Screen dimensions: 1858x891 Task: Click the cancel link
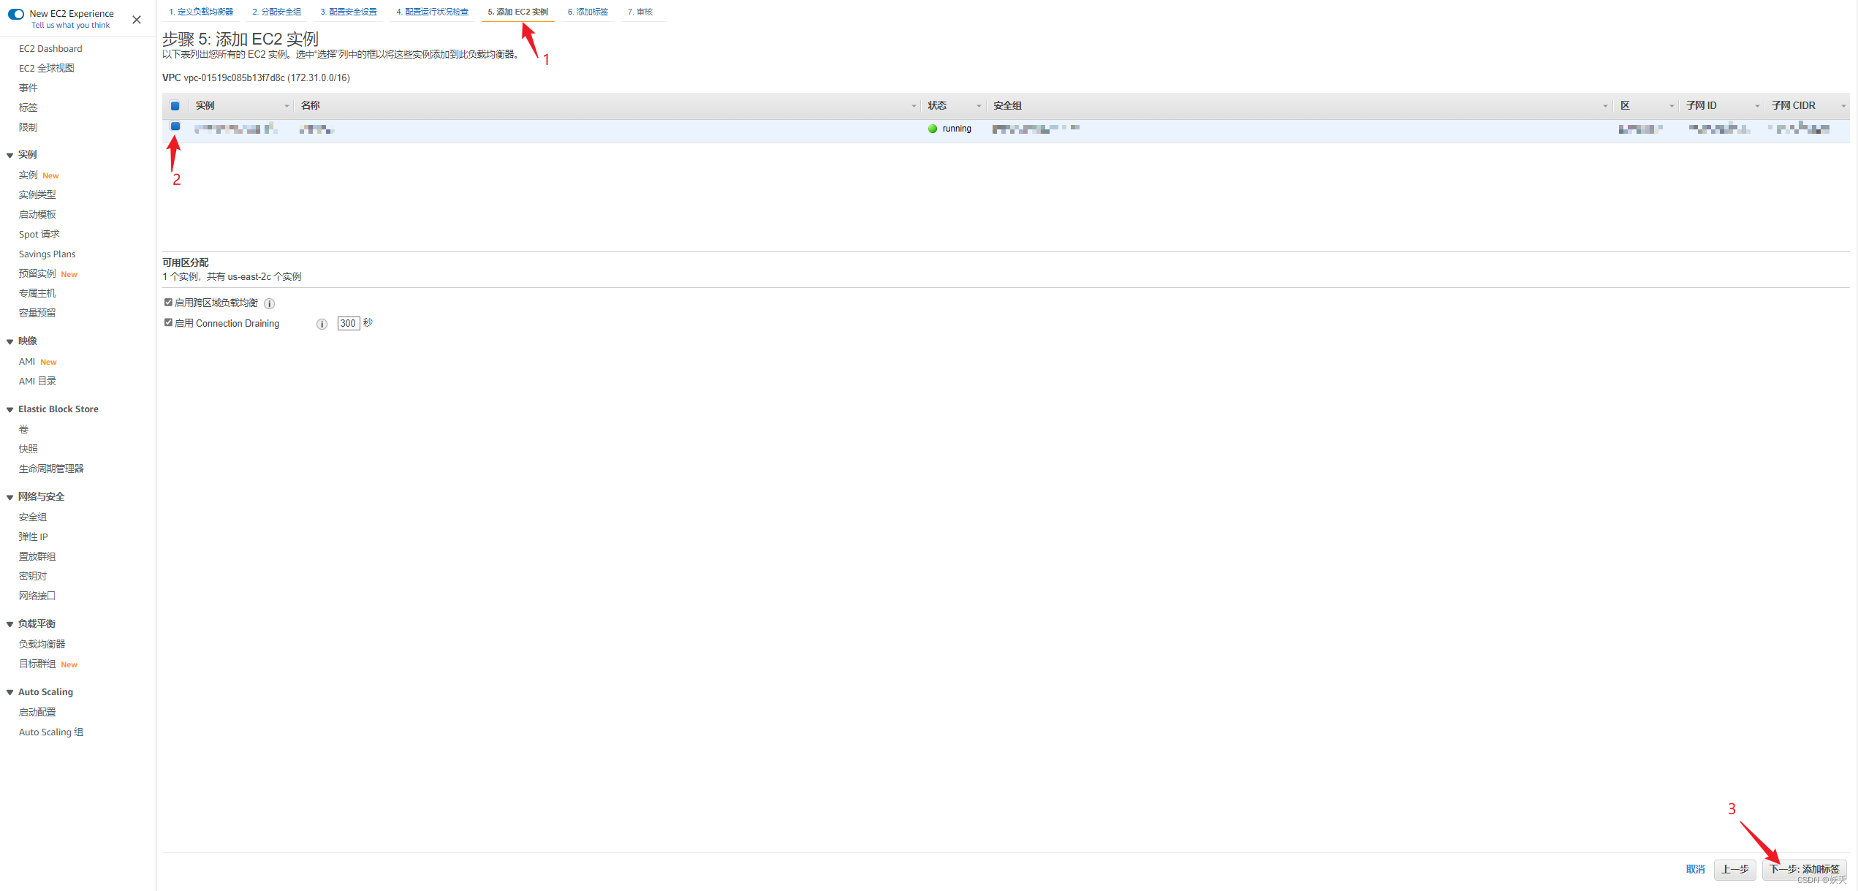pos(1695,869)
